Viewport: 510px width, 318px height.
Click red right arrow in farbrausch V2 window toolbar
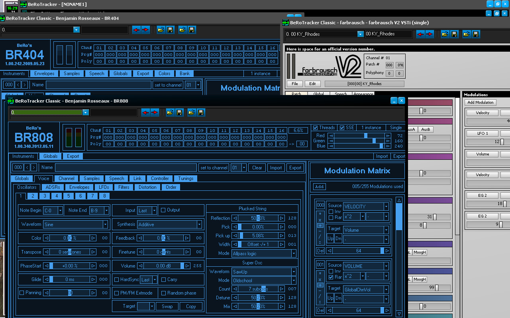(430, 34)
